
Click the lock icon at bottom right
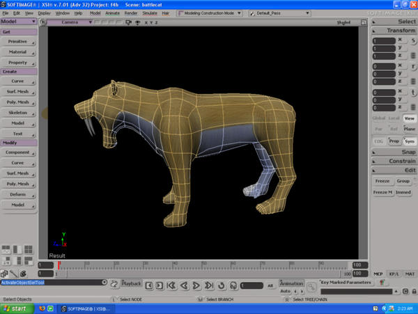click(414, 291)
